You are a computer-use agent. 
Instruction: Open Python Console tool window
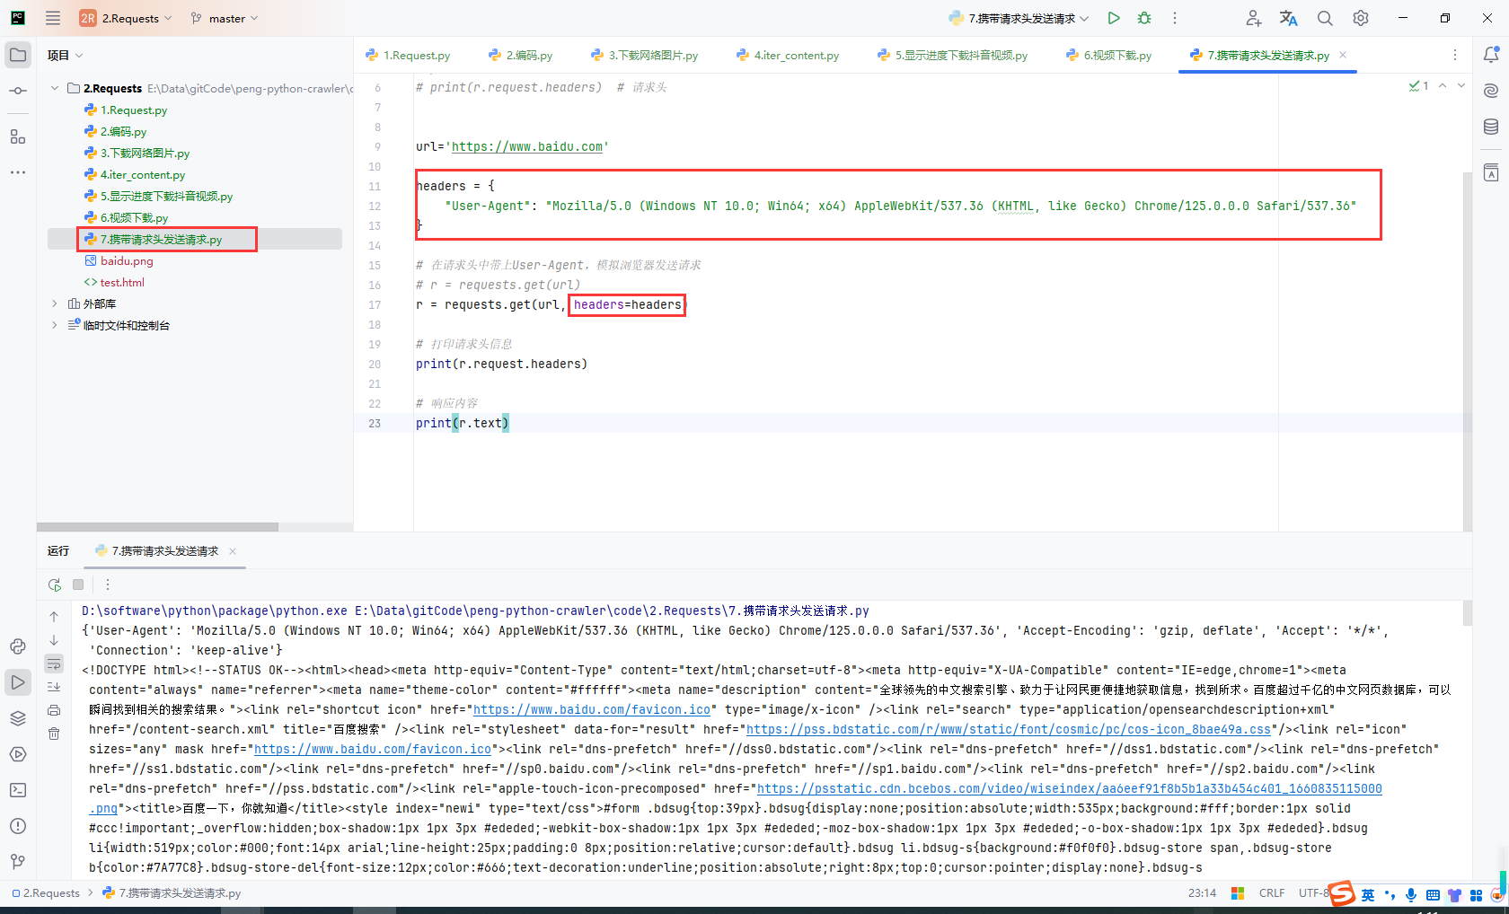pyautogui.click(x=18, y=646)
